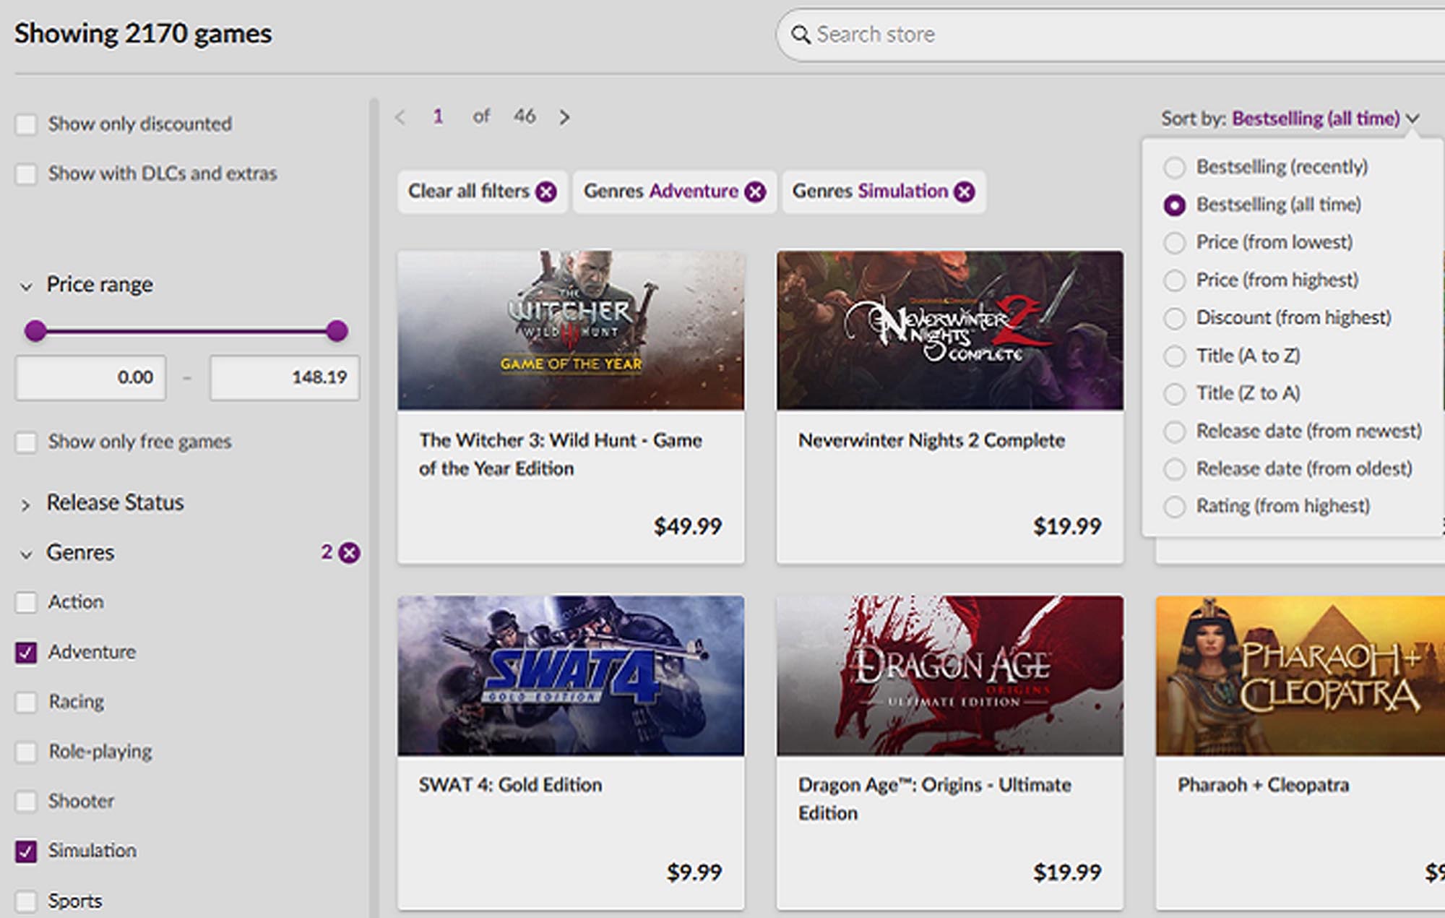Click the price range slider track
Viewport: 1445px width, 918px height.
[186, 331]
